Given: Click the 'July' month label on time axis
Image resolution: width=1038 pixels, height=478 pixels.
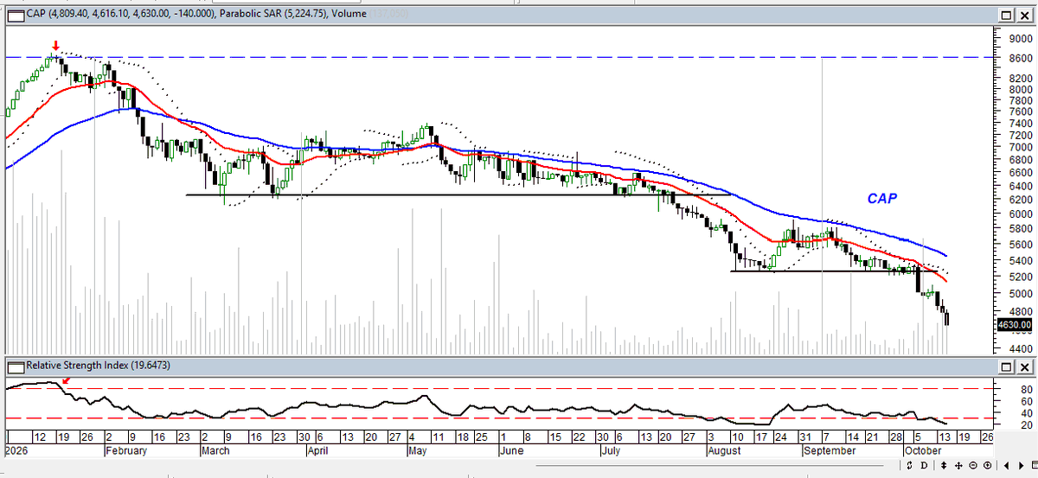Looking at the screenshot, I should (x=612, y=451).
